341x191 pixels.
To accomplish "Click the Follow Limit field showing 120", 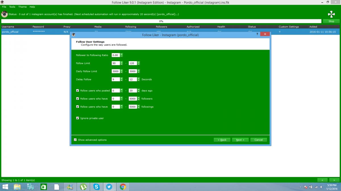I will pyautogui.click(x=133, y=63).
